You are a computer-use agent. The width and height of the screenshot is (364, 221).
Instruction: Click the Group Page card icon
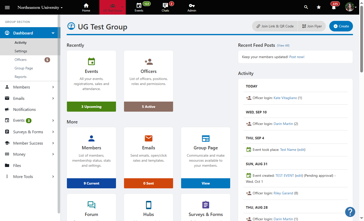coord(206,138)
